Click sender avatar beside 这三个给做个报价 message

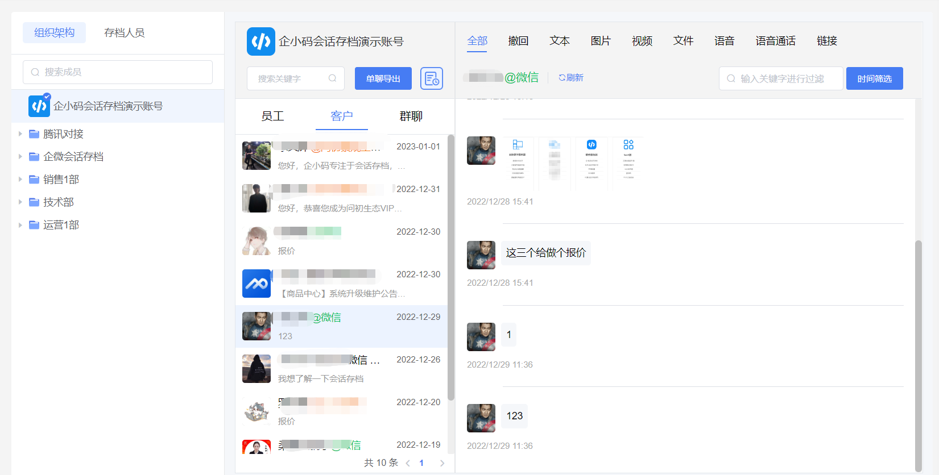pos(481,255)
